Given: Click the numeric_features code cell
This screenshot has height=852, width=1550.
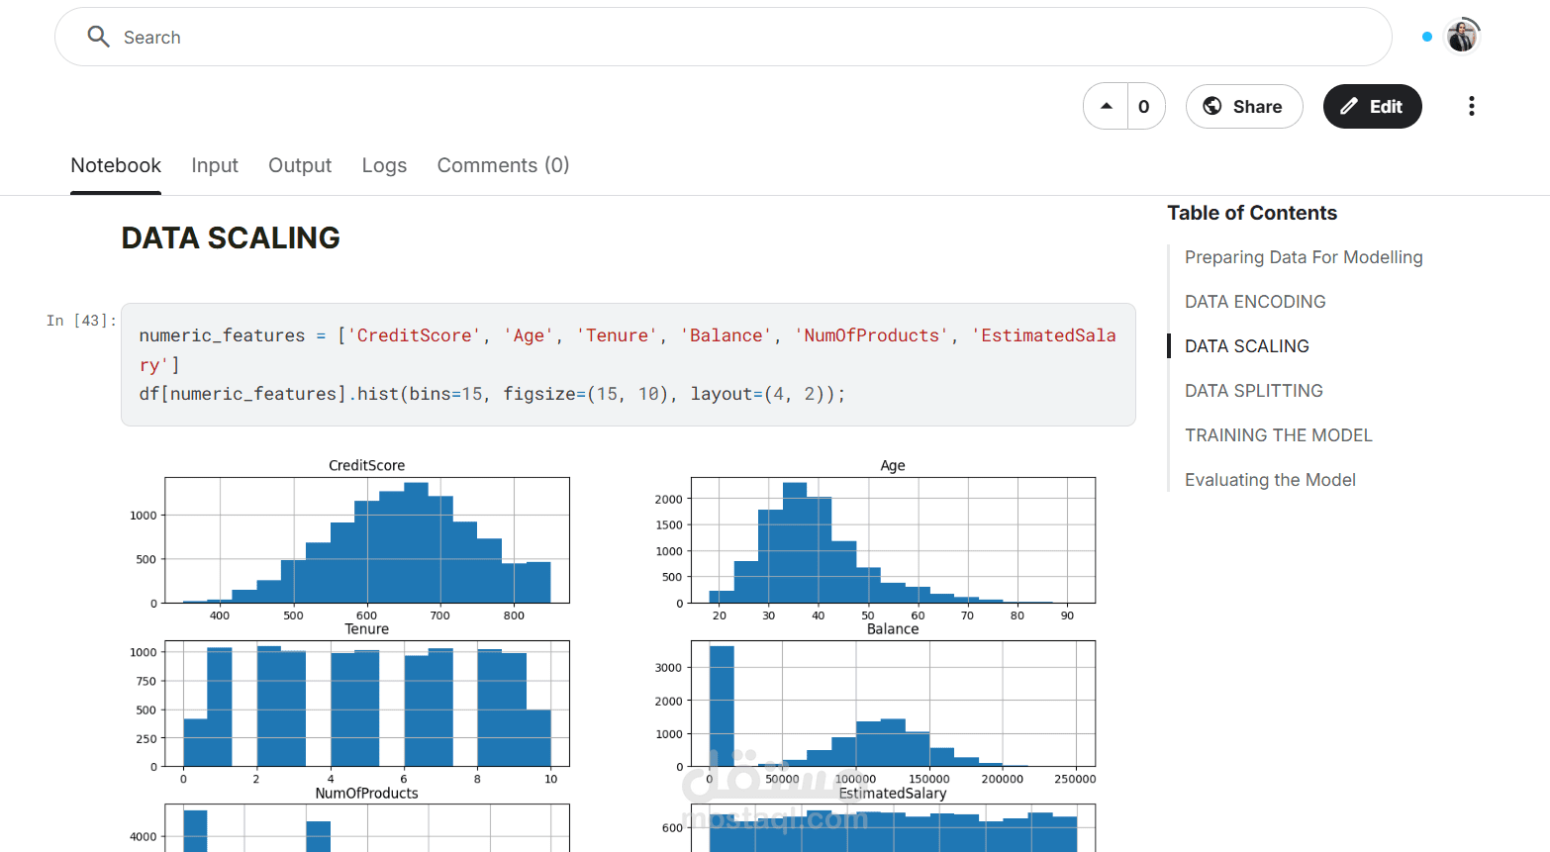Looking at the screenshot, I should [628, 364].
